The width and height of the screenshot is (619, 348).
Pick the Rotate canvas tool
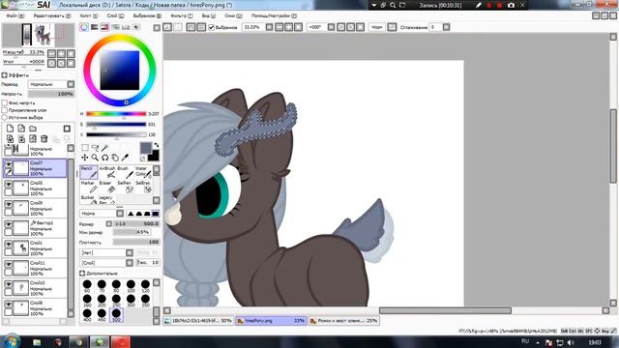pos(105,158)
